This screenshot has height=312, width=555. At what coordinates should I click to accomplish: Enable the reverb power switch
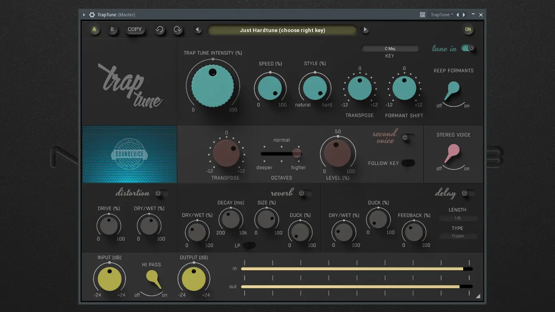coord(305,193)
